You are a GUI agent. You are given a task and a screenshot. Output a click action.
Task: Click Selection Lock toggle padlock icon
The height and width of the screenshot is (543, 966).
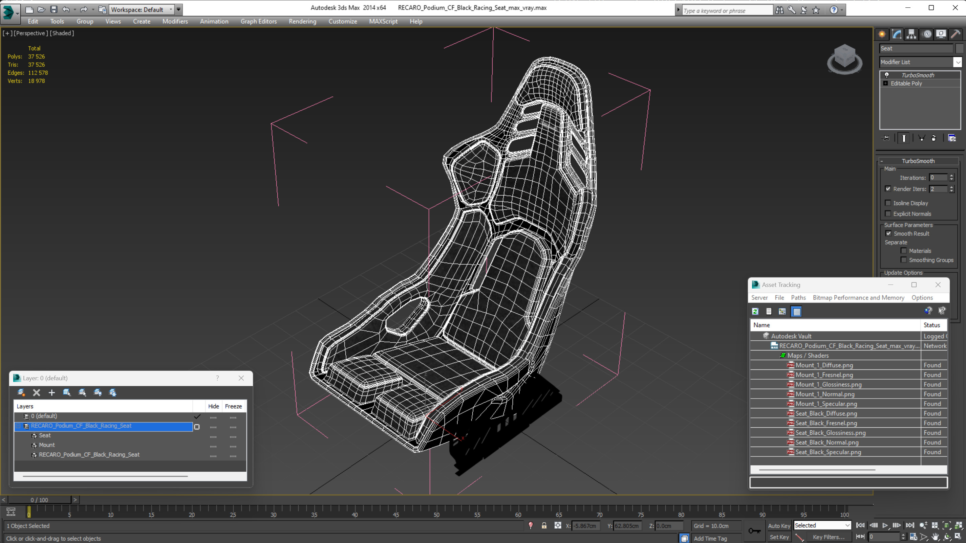pyautogui.click(x=544, y=525)
